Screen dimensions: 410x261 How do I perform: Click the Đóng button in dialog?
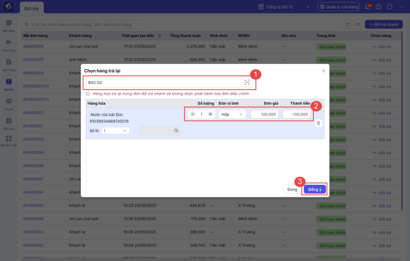292,189
